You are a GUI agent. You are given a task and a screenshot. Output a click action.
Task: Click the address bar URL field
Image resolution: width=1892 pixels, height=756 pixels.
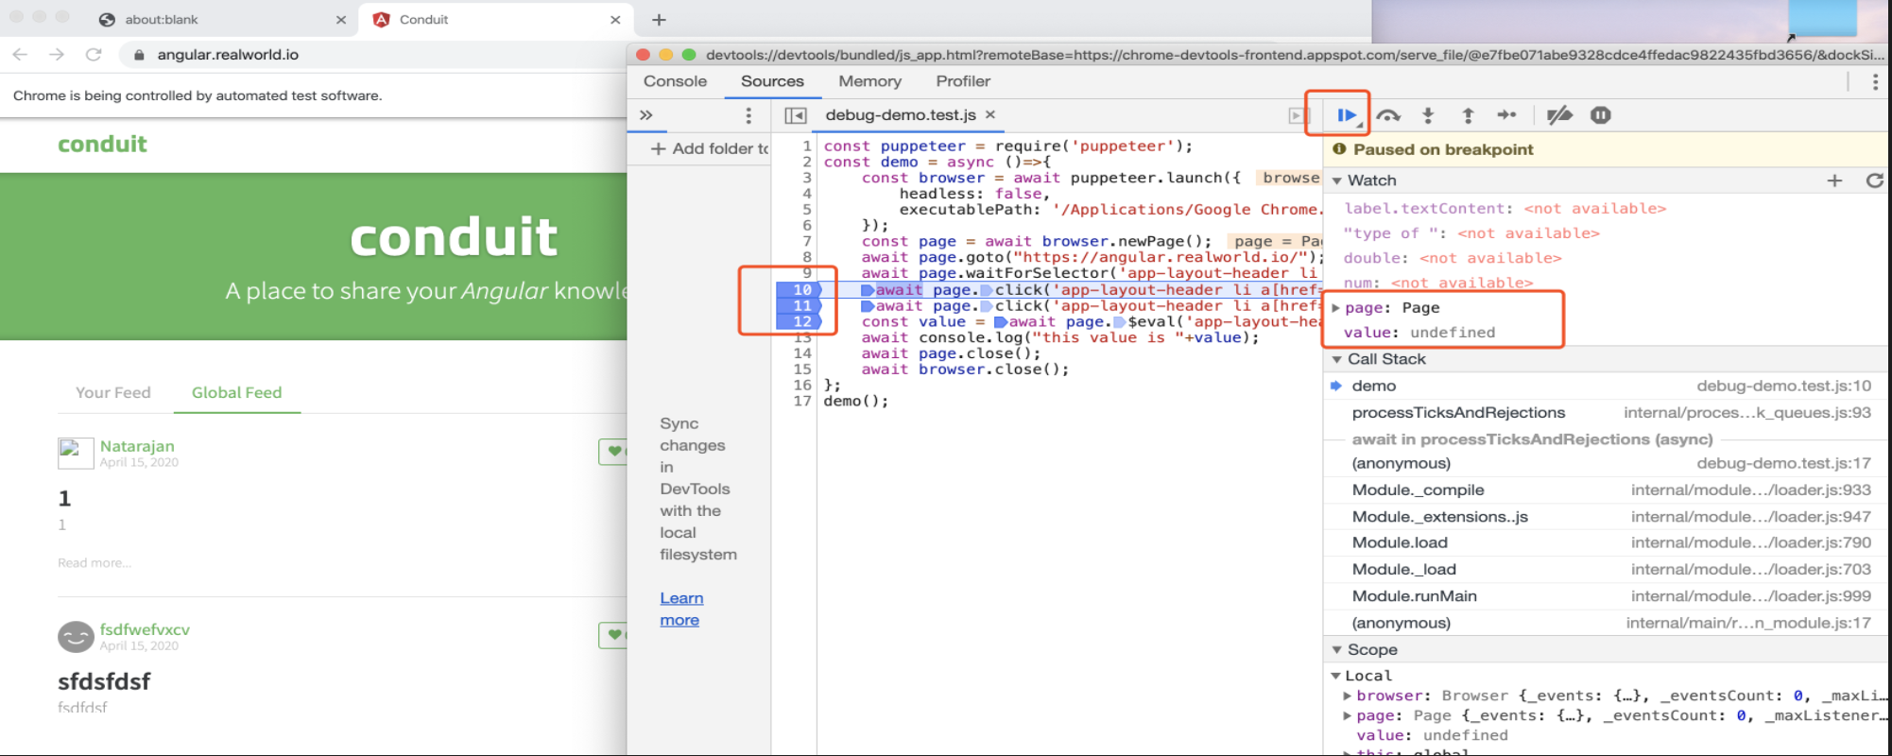point(378,55)
